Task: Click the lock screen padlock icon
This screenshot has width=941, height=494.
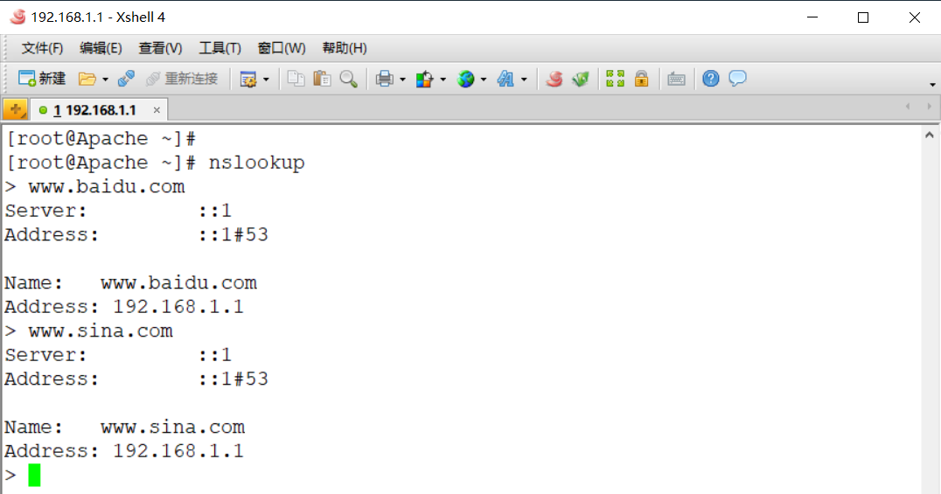Action: [x=642, y=79]
